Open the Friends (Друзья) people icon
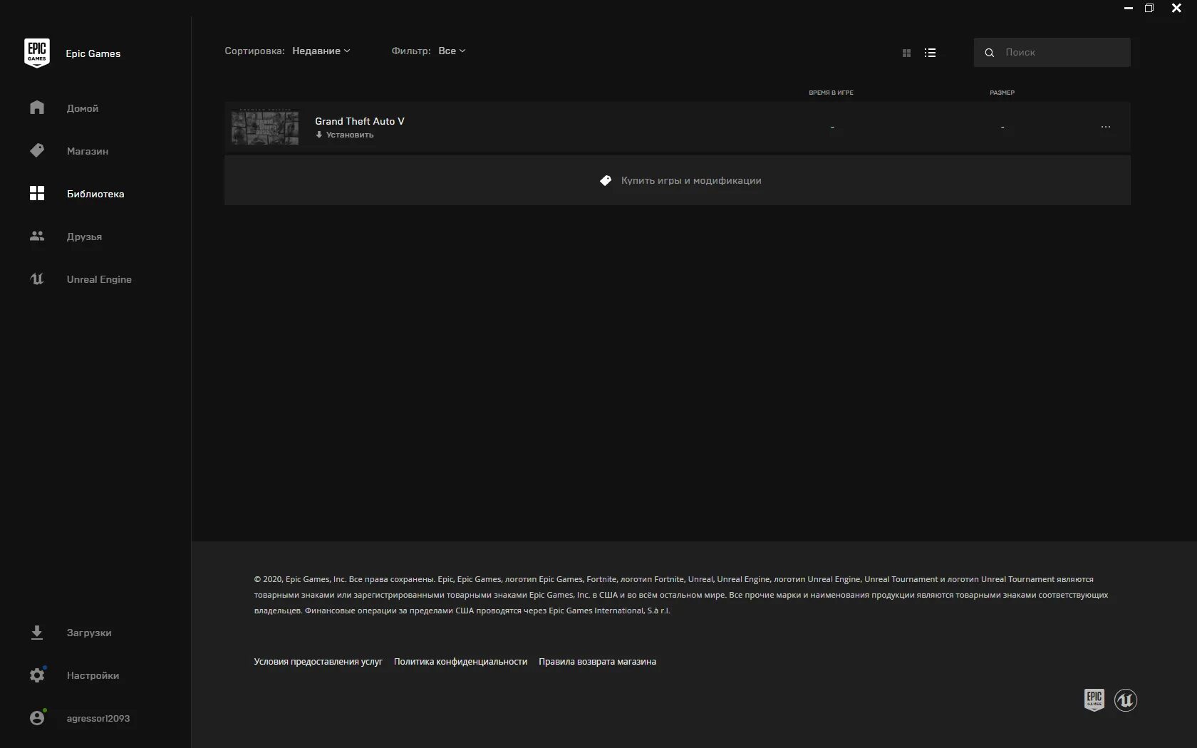The height and width of the screenshot is (748, 1197). point(37,236)
